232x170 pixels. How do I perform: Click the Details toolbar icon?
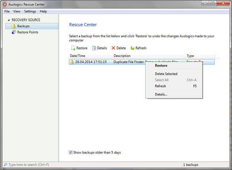(94, 48)
